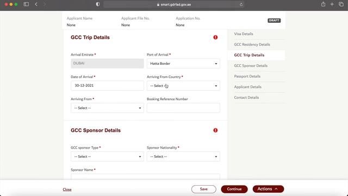Click the Applicant File No. label

[135, 19]
